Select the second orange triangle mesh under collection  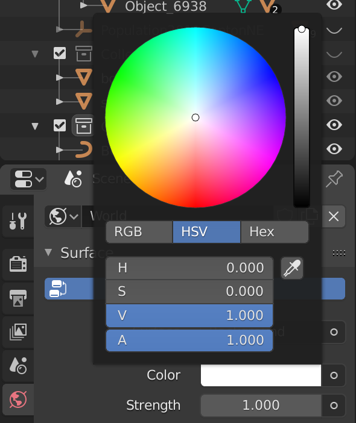click(x=84, y=101)
